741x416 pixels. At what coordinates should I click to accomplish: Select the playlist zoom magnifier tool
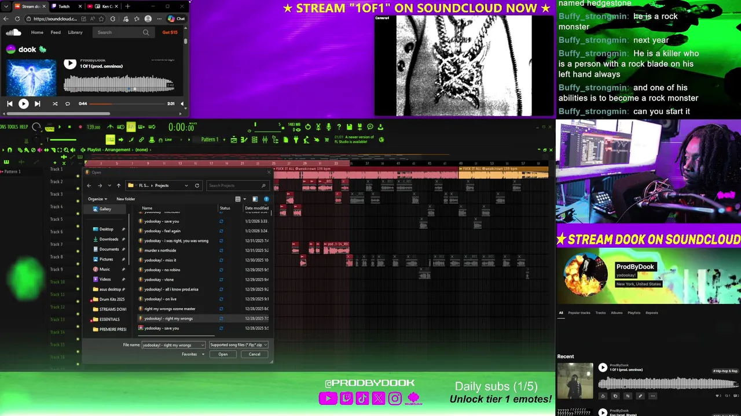coord(66,150)
